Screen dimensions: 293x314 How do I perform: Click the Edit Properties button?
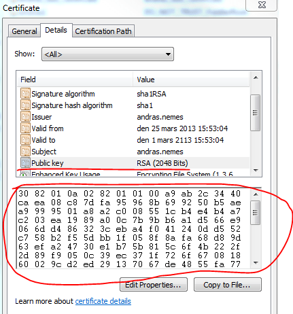coord(154,285)
